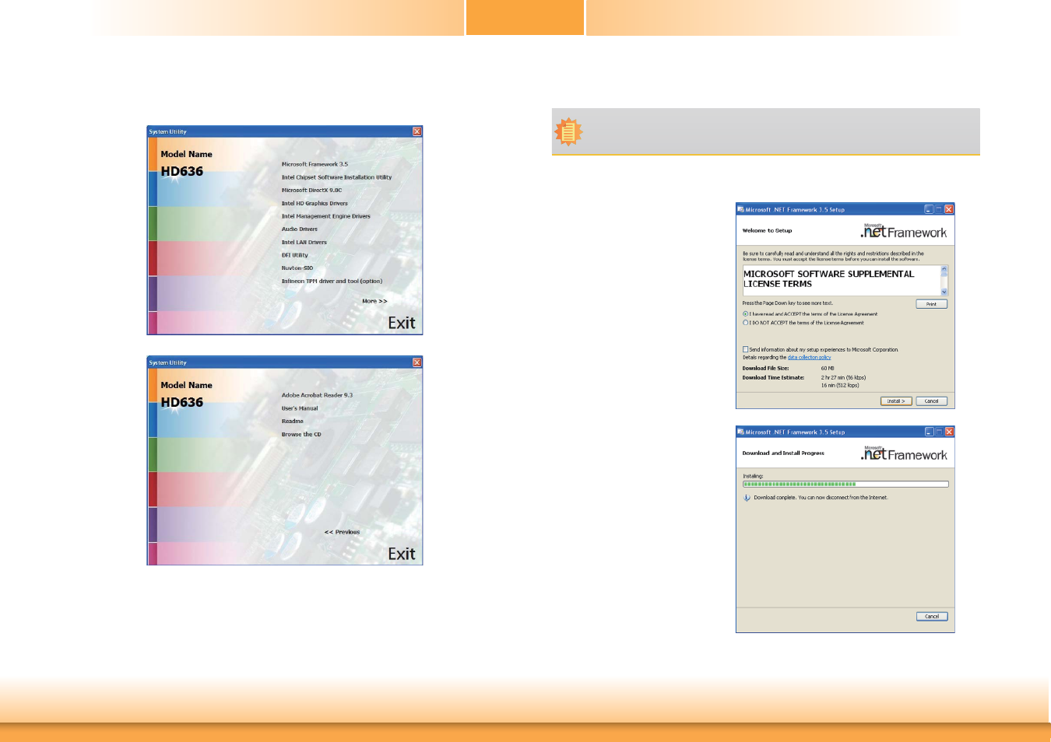Go back with << Previous
This screenshot has height=742, width=1051.
pyautogui.click(x=342, y=532)
